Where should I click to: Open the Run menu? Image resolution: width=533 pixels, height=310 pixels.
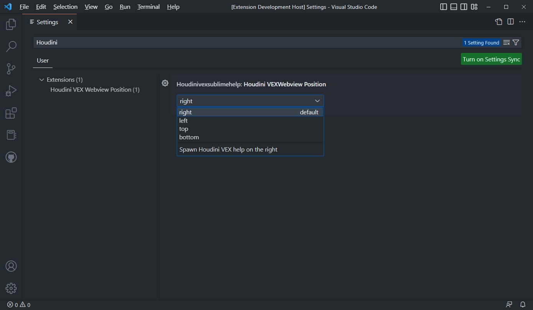click(x=125, y=7)
